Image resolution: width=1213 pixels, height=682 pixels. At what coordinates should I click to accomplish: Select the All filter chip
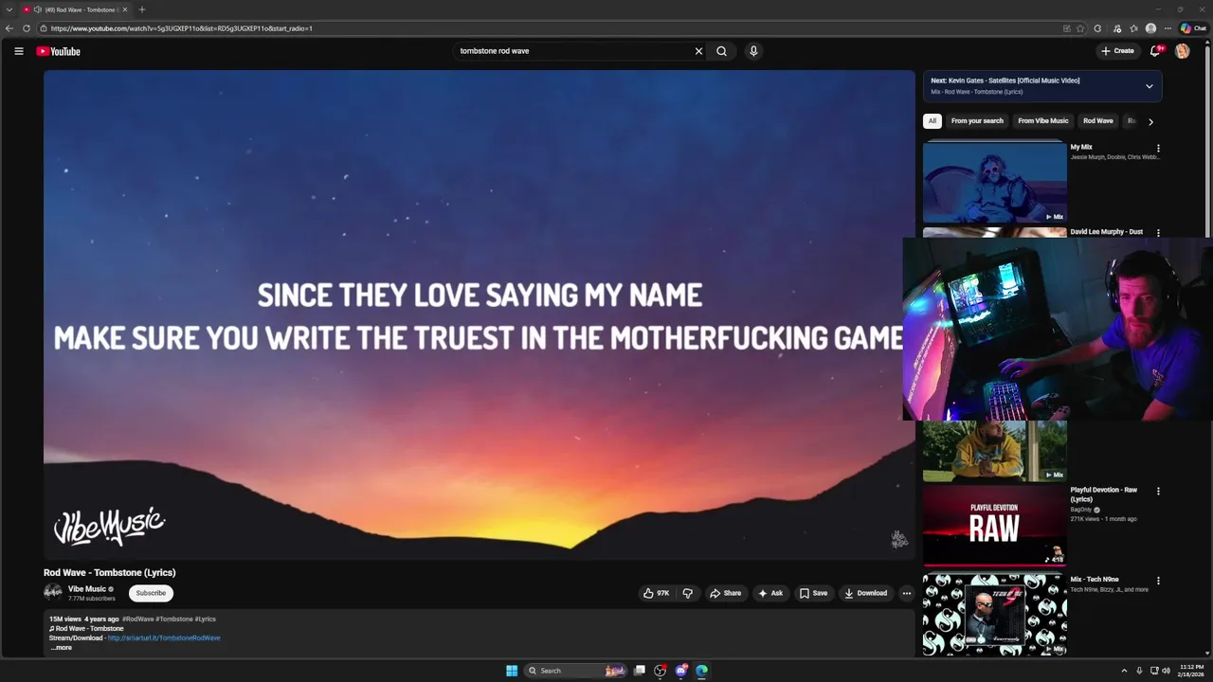[x=932, y=121]
